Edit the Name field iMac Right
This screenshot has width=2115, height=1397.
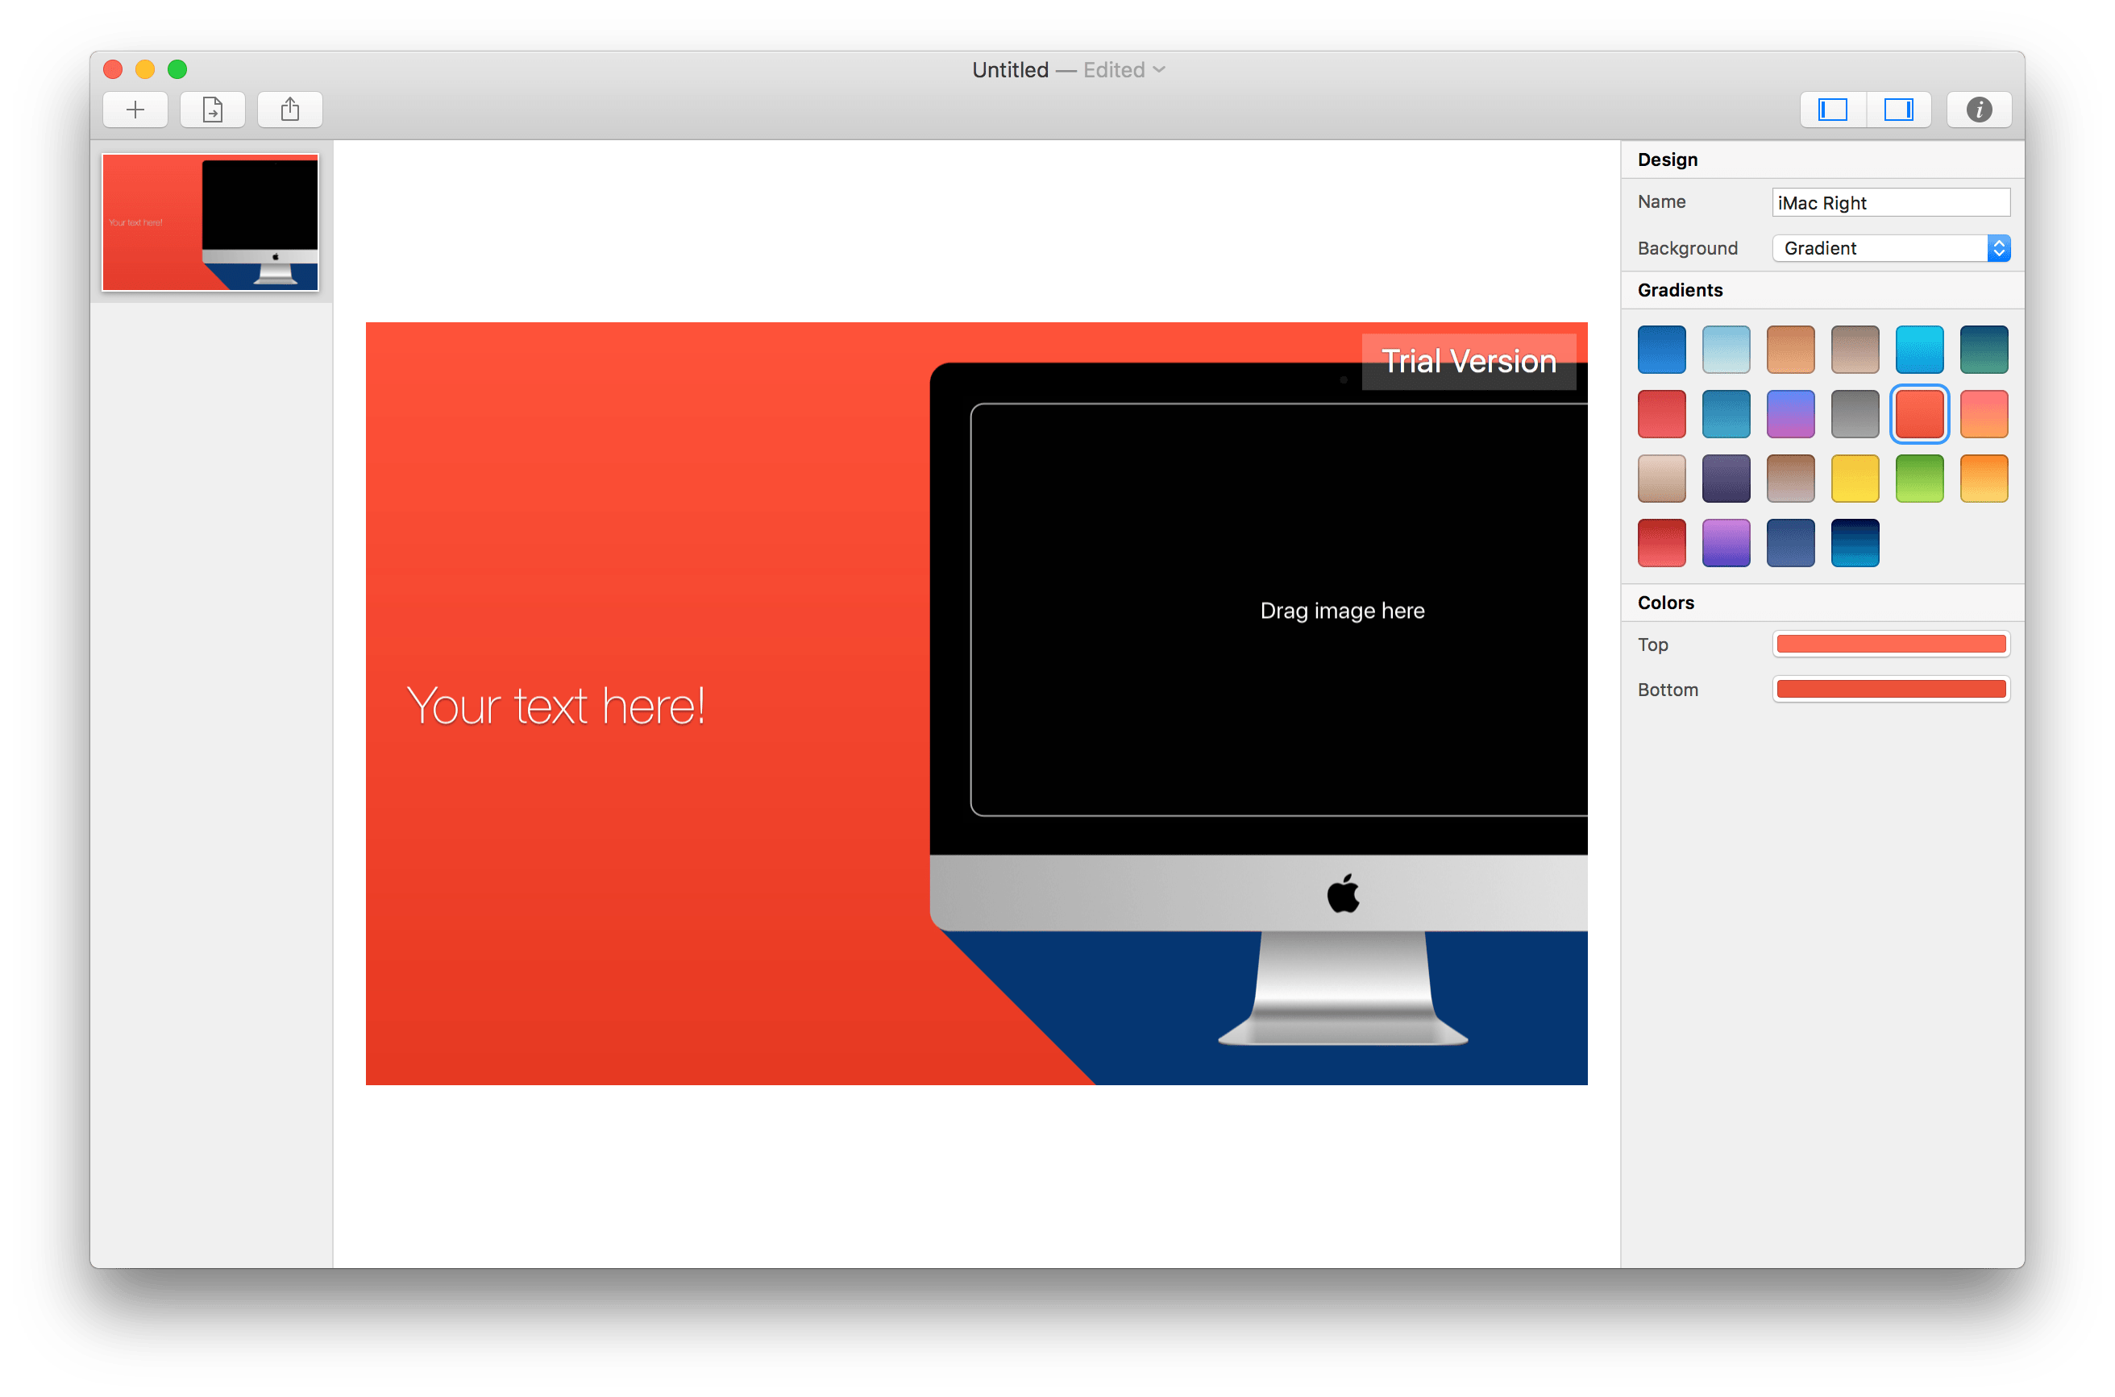coord(1891,203)
